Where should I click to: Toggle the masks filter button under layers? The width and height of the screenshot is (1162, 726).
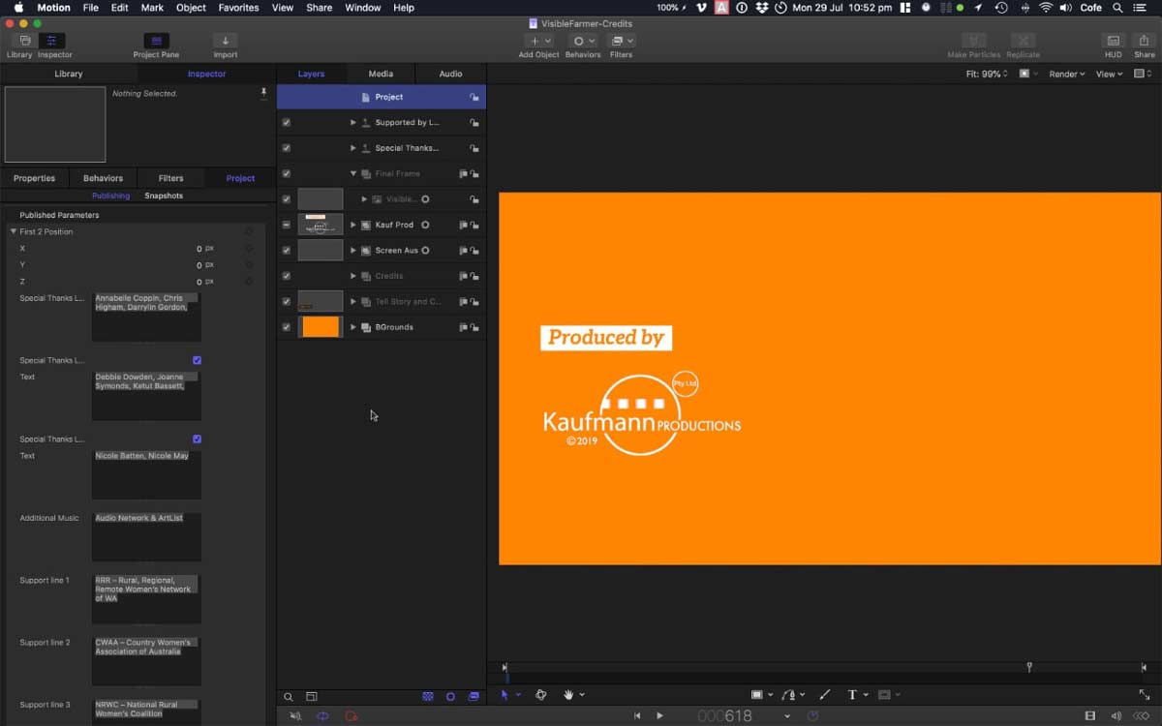point(428,697)
